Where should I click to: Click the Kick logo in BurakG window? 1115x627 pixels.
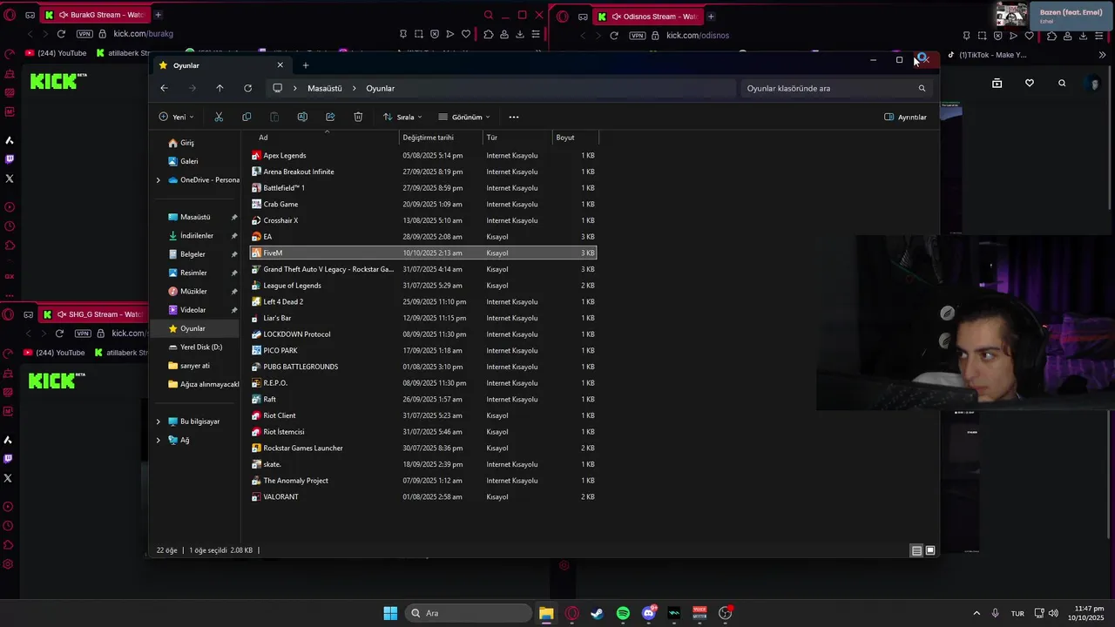click(x=58, y=81)
